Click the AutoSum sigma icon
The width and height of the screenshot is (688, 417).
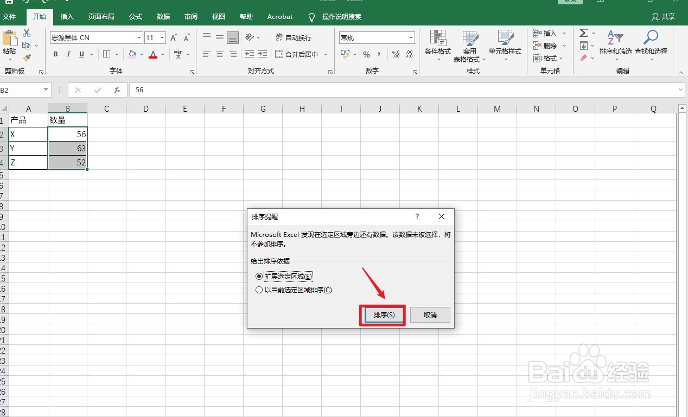click(583, 34)
